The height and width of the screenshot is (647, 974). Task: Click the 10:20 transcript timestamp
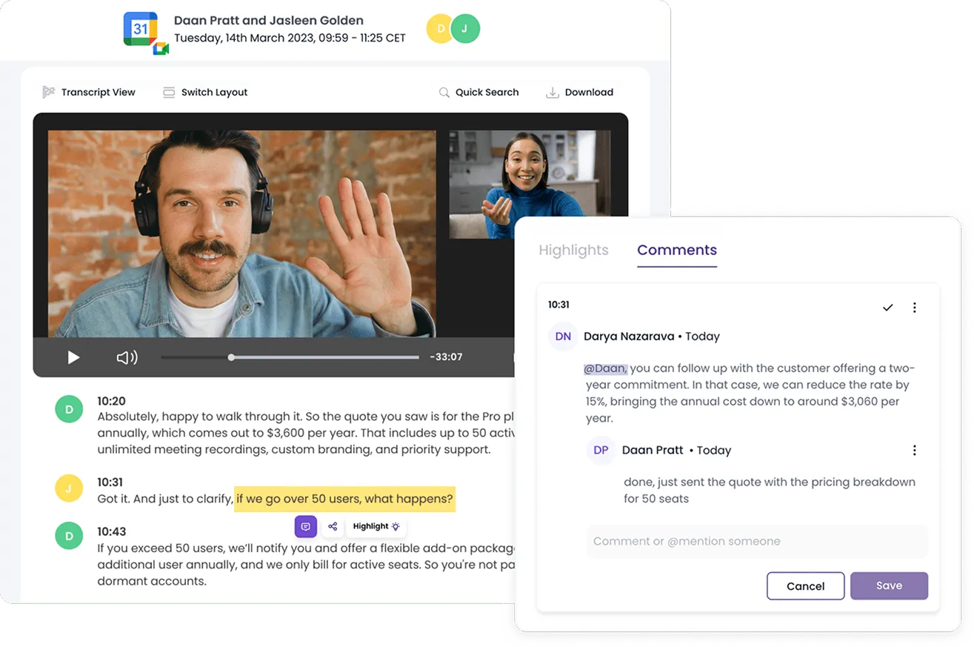click(111, 401)
